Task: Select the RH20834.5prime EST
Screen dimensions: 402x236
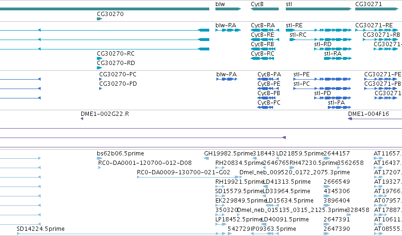Action: [x=220, y=168]
